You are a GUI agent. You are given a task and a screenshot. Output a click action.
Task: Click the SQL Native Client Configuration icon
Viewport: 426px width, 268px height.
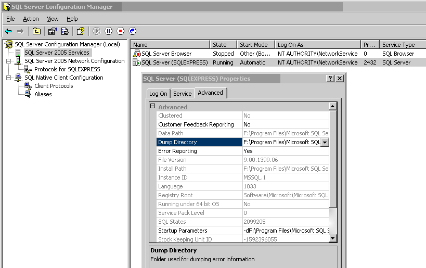click(18, 78)
